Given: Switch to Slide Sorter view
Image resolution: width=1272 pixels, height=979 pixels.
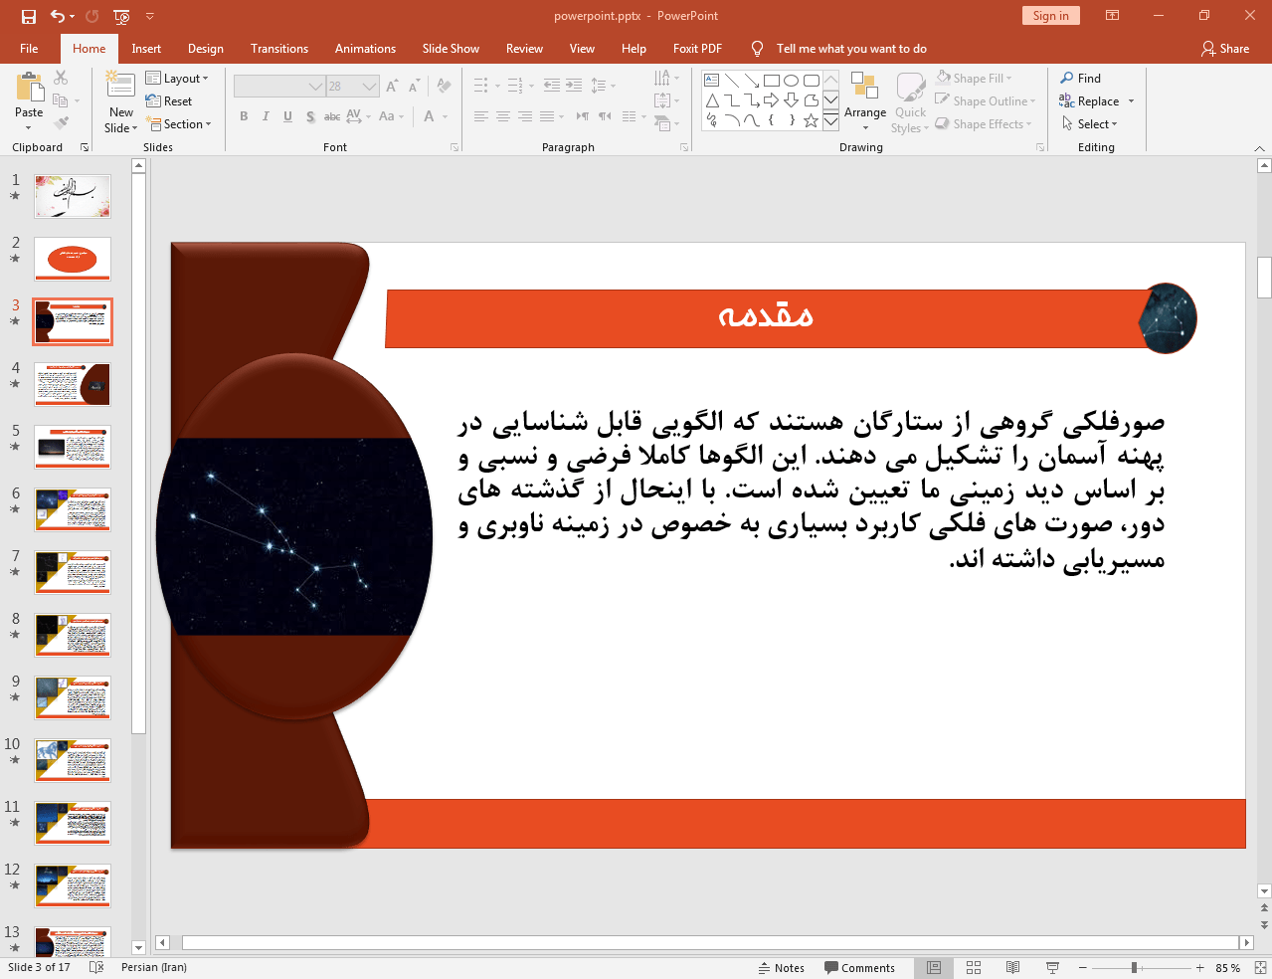Looking at the screenshot, I should click(x=974, y=967).
